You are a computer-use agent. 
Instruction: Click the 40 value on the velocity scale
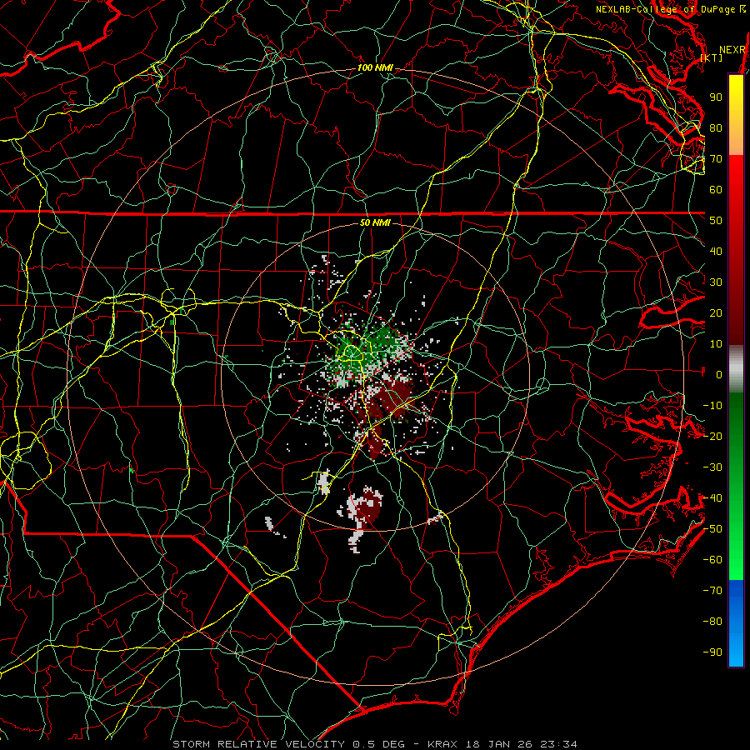716,252
